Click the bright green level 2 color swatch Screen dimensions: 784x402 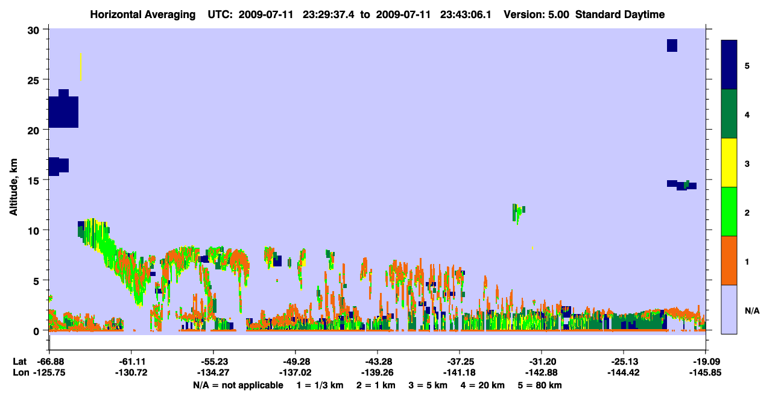point(729,212)
